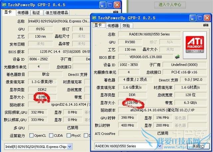Image resolution: width=213 pixels, height=152 pixels.
Task: Click the 8 MB memory size field
Action: 42,97
